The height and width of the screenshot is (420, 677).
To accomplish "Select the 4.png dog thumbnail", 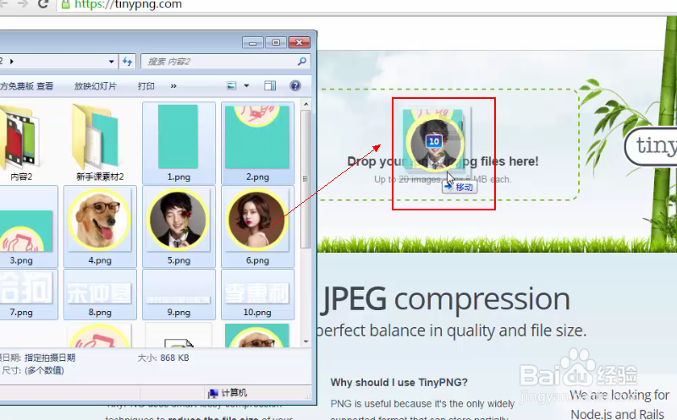I will tap(100, 226).
